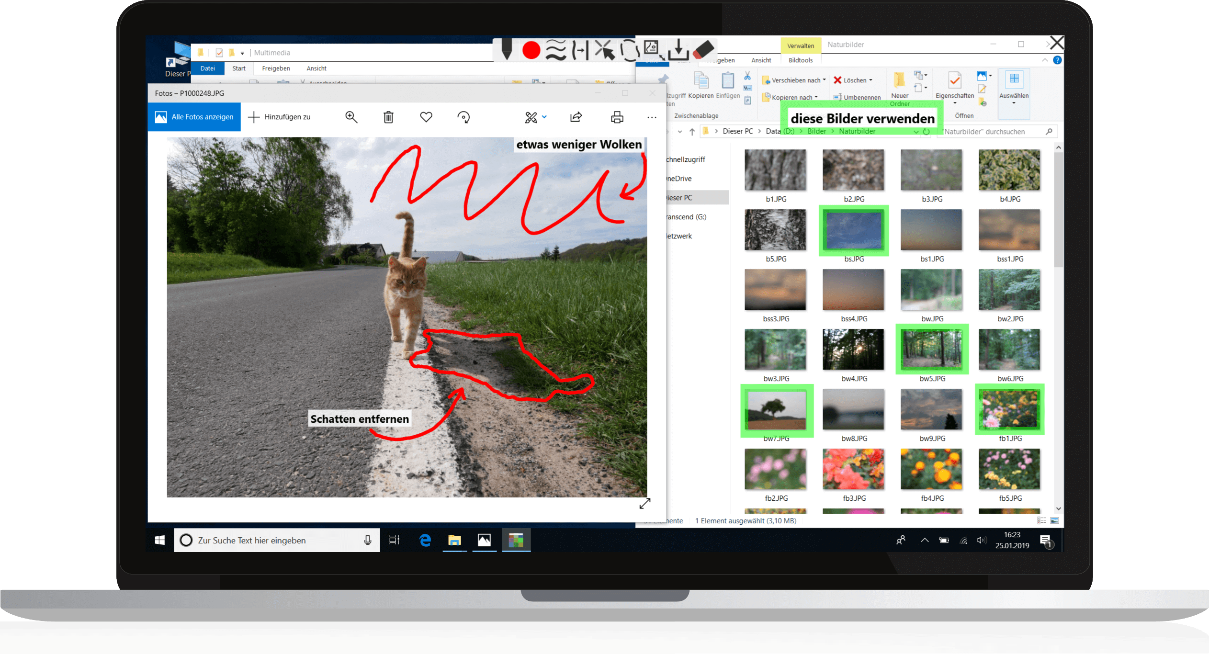Image resolution: width=1209 pixels, height=654 pixels.
Task: Open the Datei tab in Multimedia window
Action: [x=208, y=68]
